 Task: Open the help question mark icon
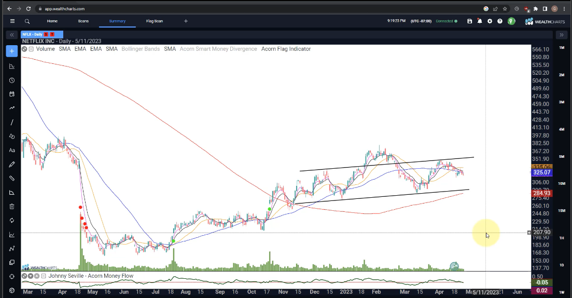500,21
